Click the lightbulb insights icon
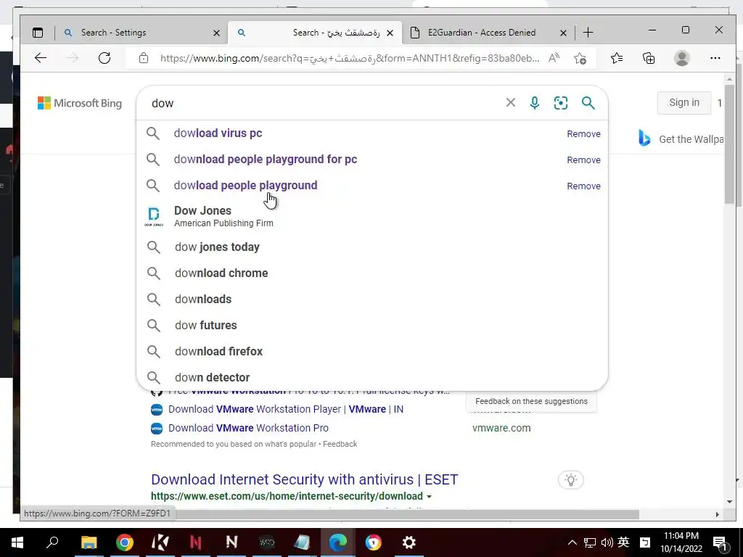The height and width of the screenshot is (557, 743). [571, 480]
